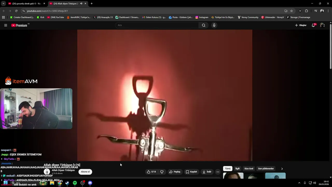Open the apps grid in bookmarks bar
Viewport: 332px width, 187px height.
pos(3,17)
